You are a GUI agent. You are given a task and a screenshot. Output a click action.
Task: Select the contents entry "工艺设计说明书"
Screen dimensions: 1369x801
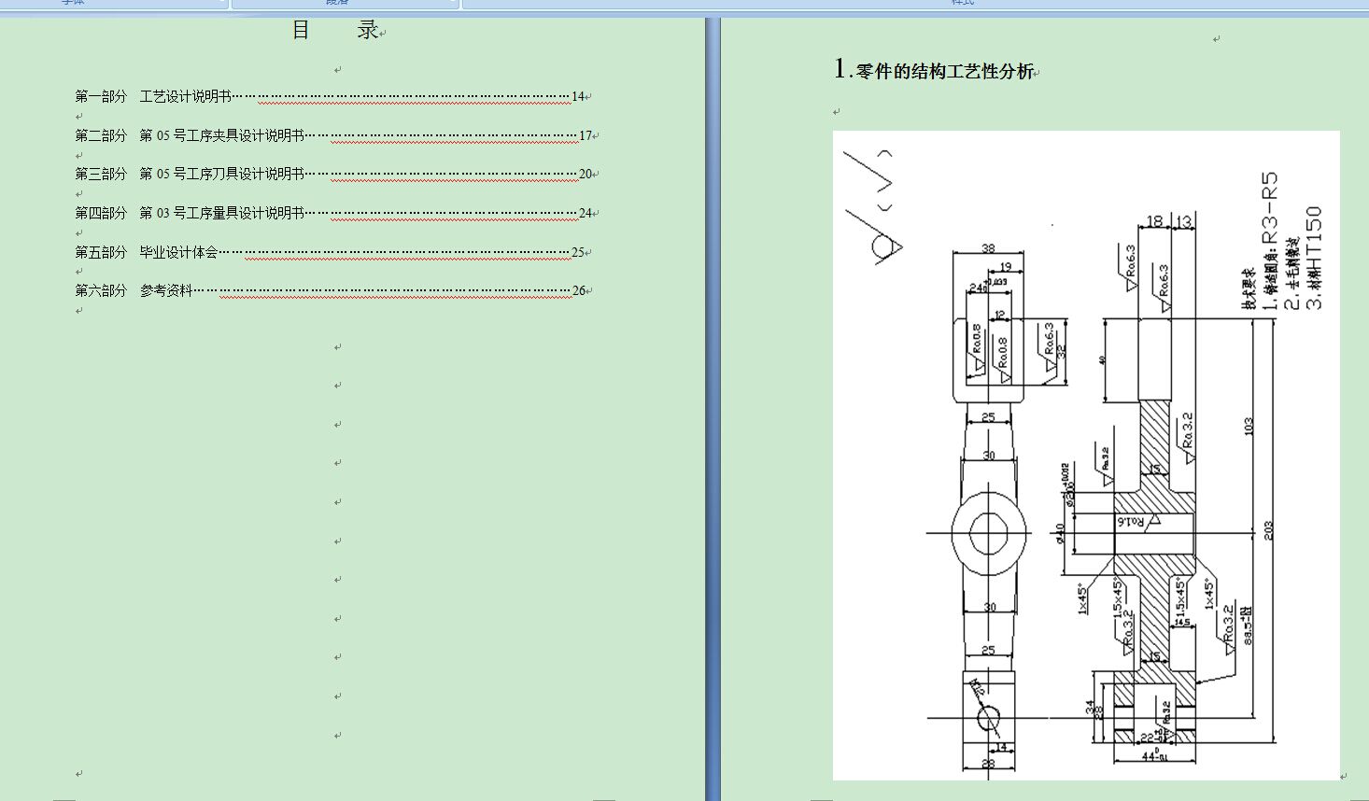point(186,96)
